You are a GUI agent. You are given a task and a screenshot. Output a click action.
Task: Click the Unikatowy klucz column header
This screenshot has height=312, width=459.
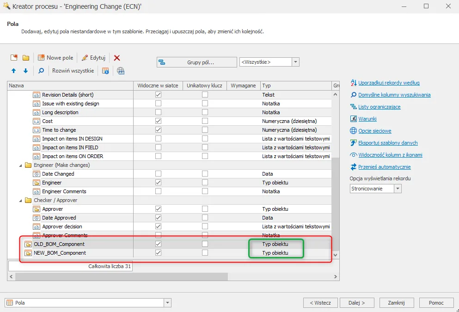coord(204,86)
